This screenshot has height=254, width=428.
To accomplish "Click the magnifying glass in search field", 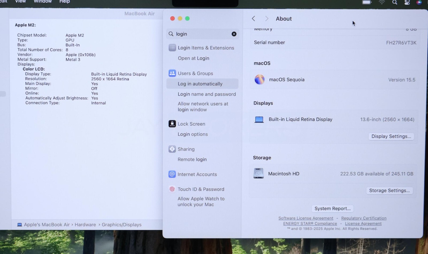I will 171,34.
